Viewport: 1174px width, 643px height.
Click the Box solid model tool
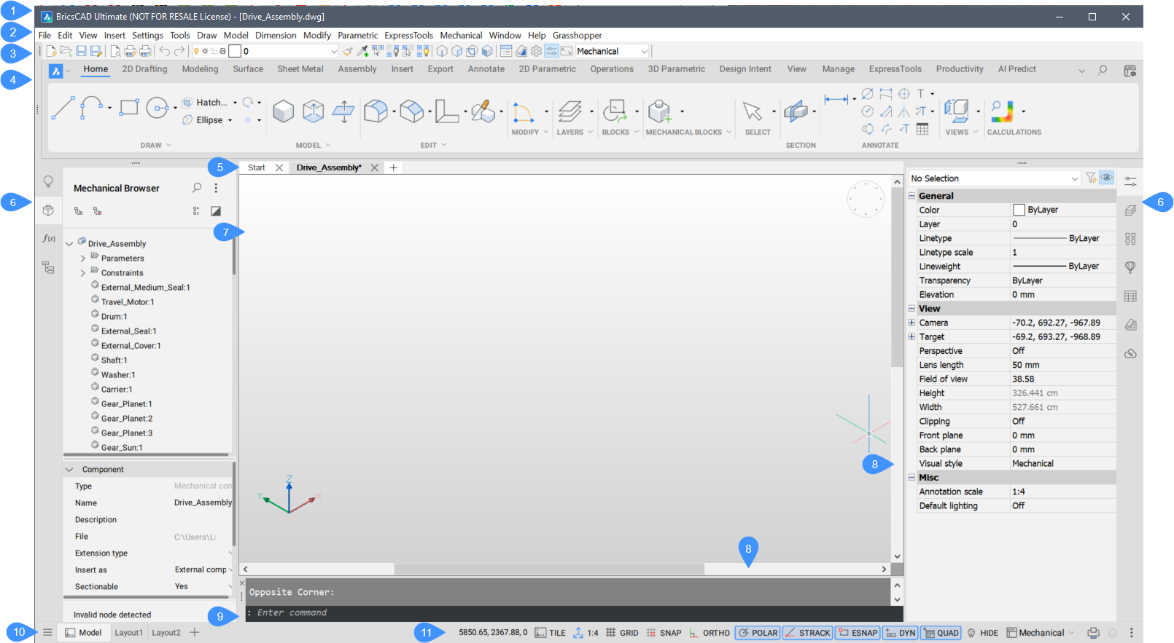click(x=283, y=111)
